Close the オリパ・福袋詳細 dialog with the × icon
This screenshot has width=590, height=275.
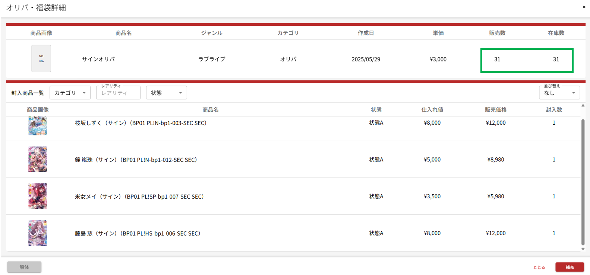[584, 7]
